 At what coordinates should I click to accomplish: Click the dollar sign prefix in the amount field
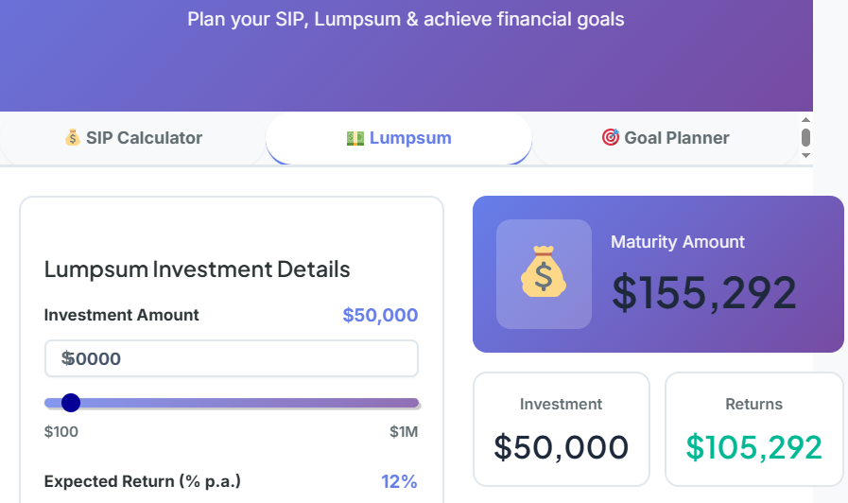[x=66, y=358]
